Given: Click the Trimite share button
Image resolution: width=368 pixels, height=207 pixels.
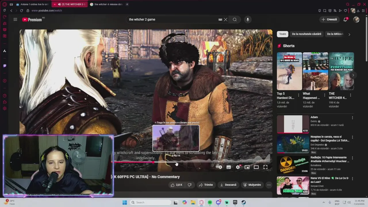Looking at the screenshot, I should [206, 185].
